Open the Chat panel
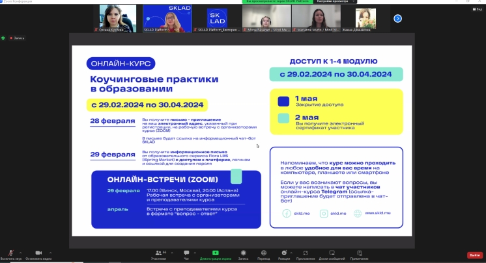 pyautogui.click(x=186, y=253)
